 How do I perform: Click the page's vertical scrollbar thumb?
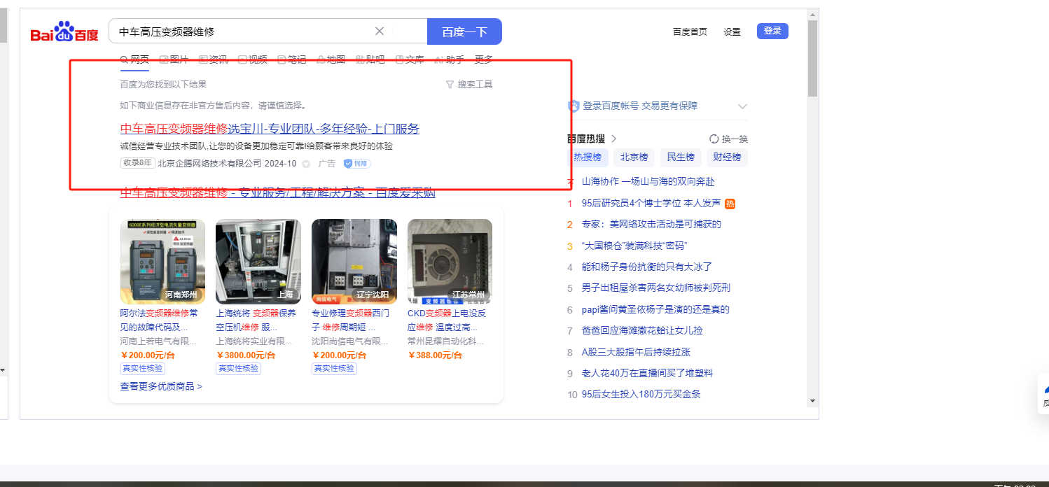point(812,56)
